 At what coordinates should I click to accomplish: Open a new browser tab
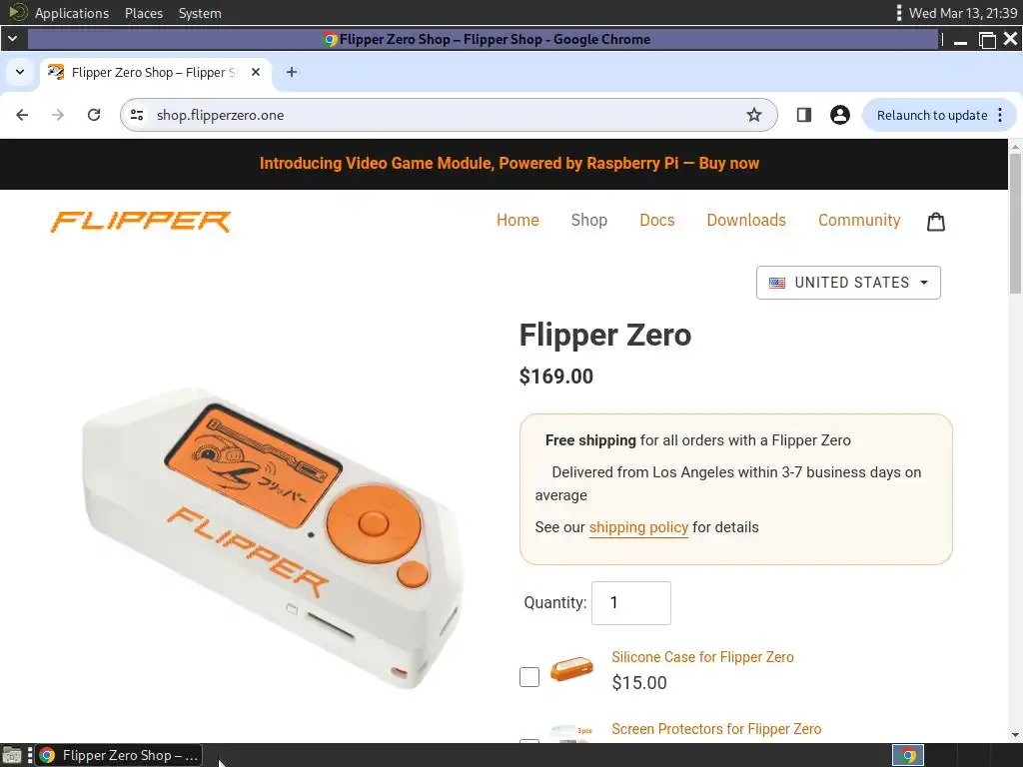(292, 72)
